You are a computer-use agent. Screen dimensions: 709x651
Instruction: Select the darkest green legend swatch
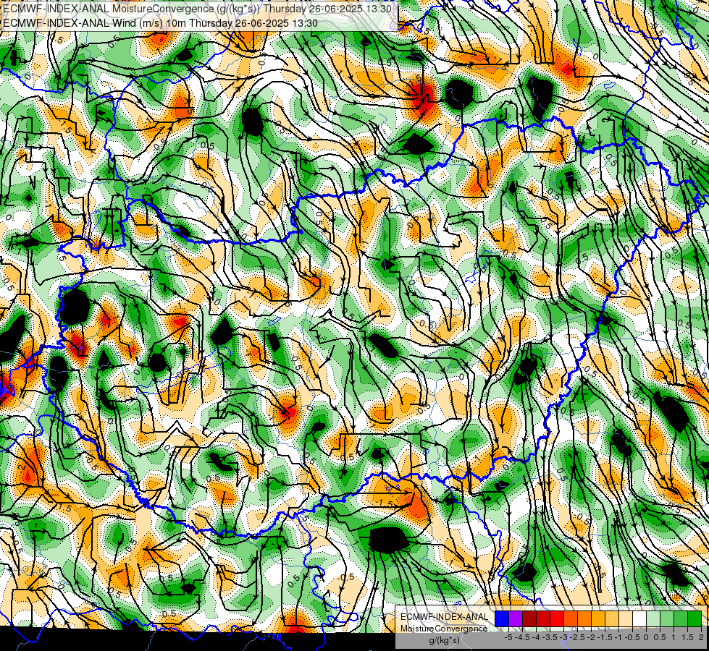pos(695,618)
